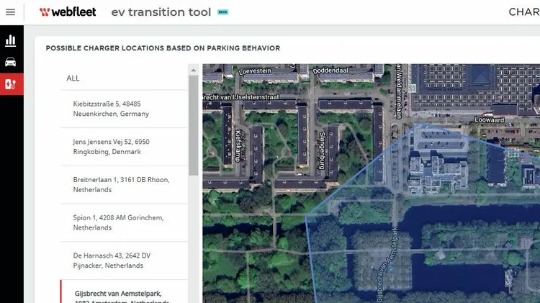Open the vehicles car icon section
The height and width of the screenshot is (303, 540).
coord(11,62)
